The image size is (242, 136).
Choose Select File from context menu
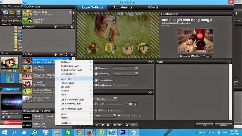(x=74, y=79)
